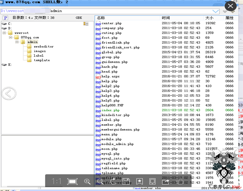The height and width of the screenshot is (191, 243).
Task: Sort files by the 大小 column header
Action: (x=209, y=18)
